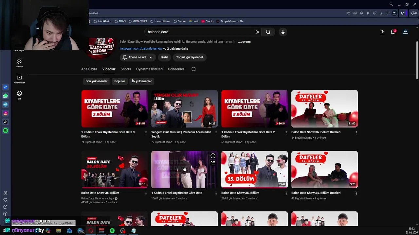Click the YouTube upload arrow icon
The image size is (419, 235).
[x=382, y=32]
